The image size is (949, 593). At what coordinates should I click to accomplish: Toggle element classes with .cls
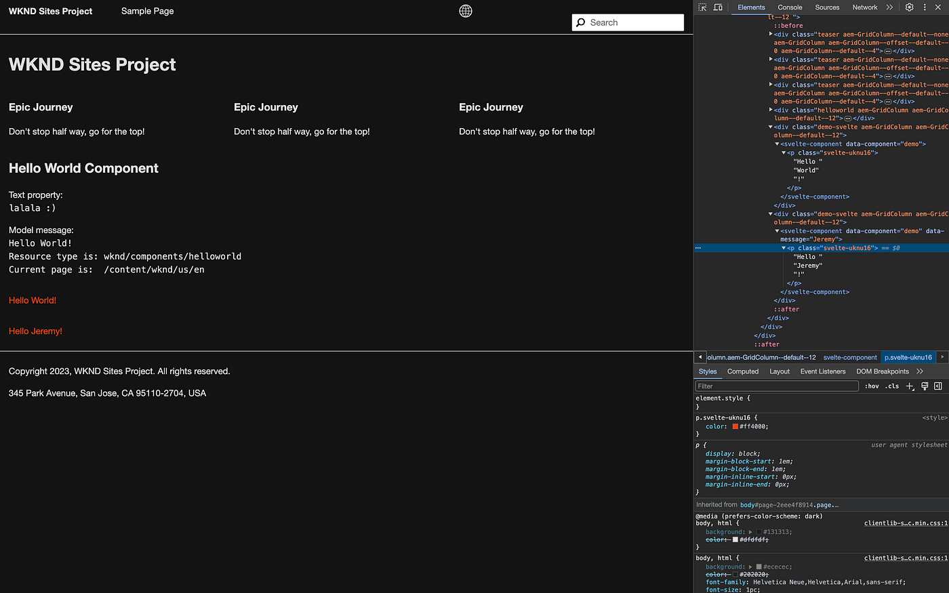click(892, 386)
